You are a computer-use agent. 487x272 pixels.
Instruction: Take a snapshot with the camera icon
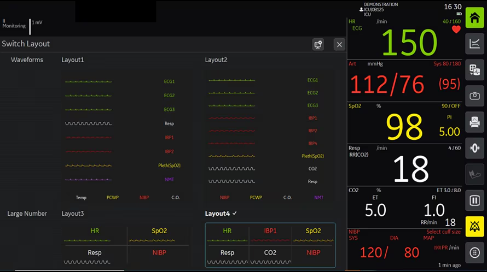[x=474, y=96]
